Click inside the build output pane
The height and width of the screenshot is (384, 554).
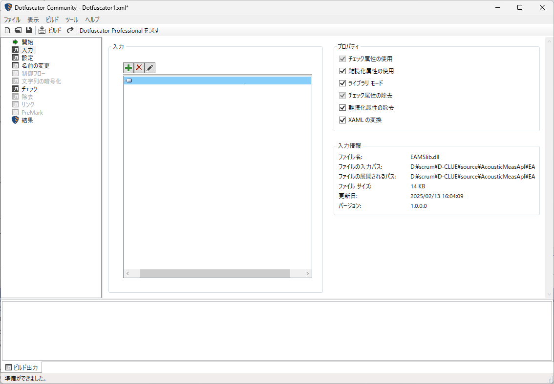(x=277, y=331)
